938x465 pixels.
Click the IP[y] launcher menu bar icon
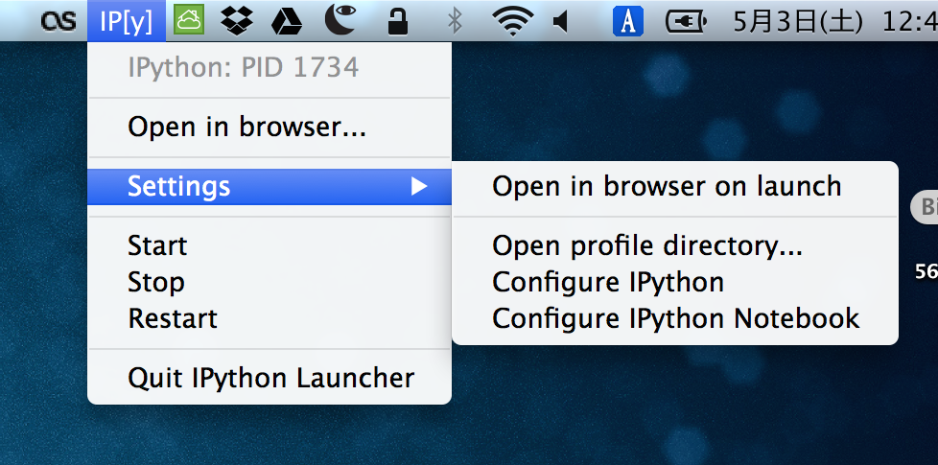(x=127, y=21)
